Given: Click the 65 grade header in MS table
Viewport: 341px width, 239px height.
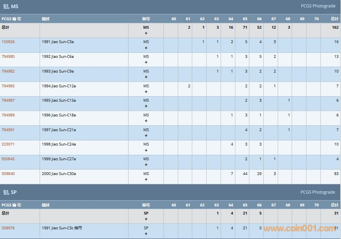Looking at the screenshot, I should (x=245, y=19).
